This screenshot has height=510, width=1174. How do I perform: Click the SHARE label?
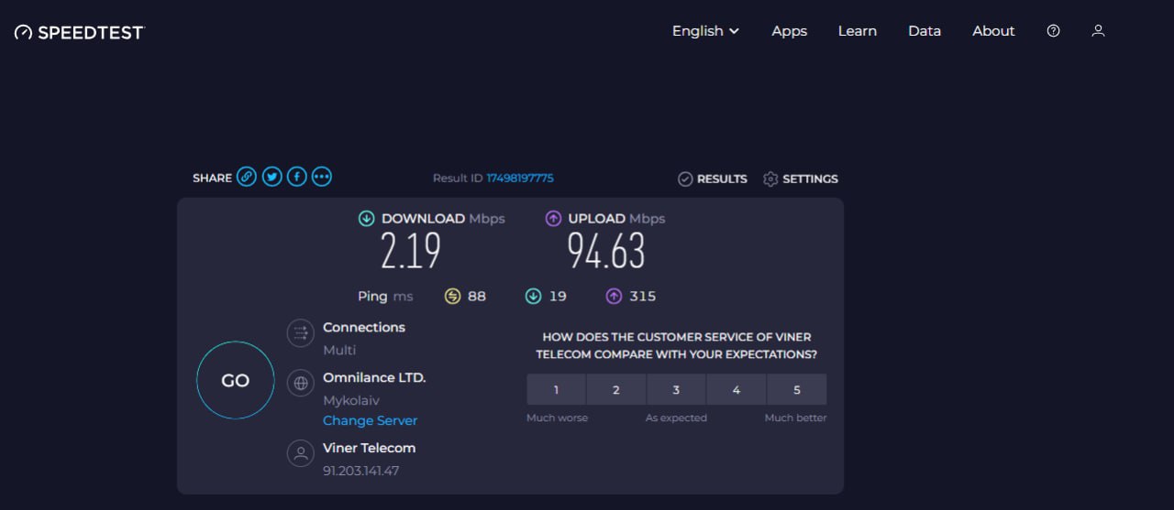[212, 178]
